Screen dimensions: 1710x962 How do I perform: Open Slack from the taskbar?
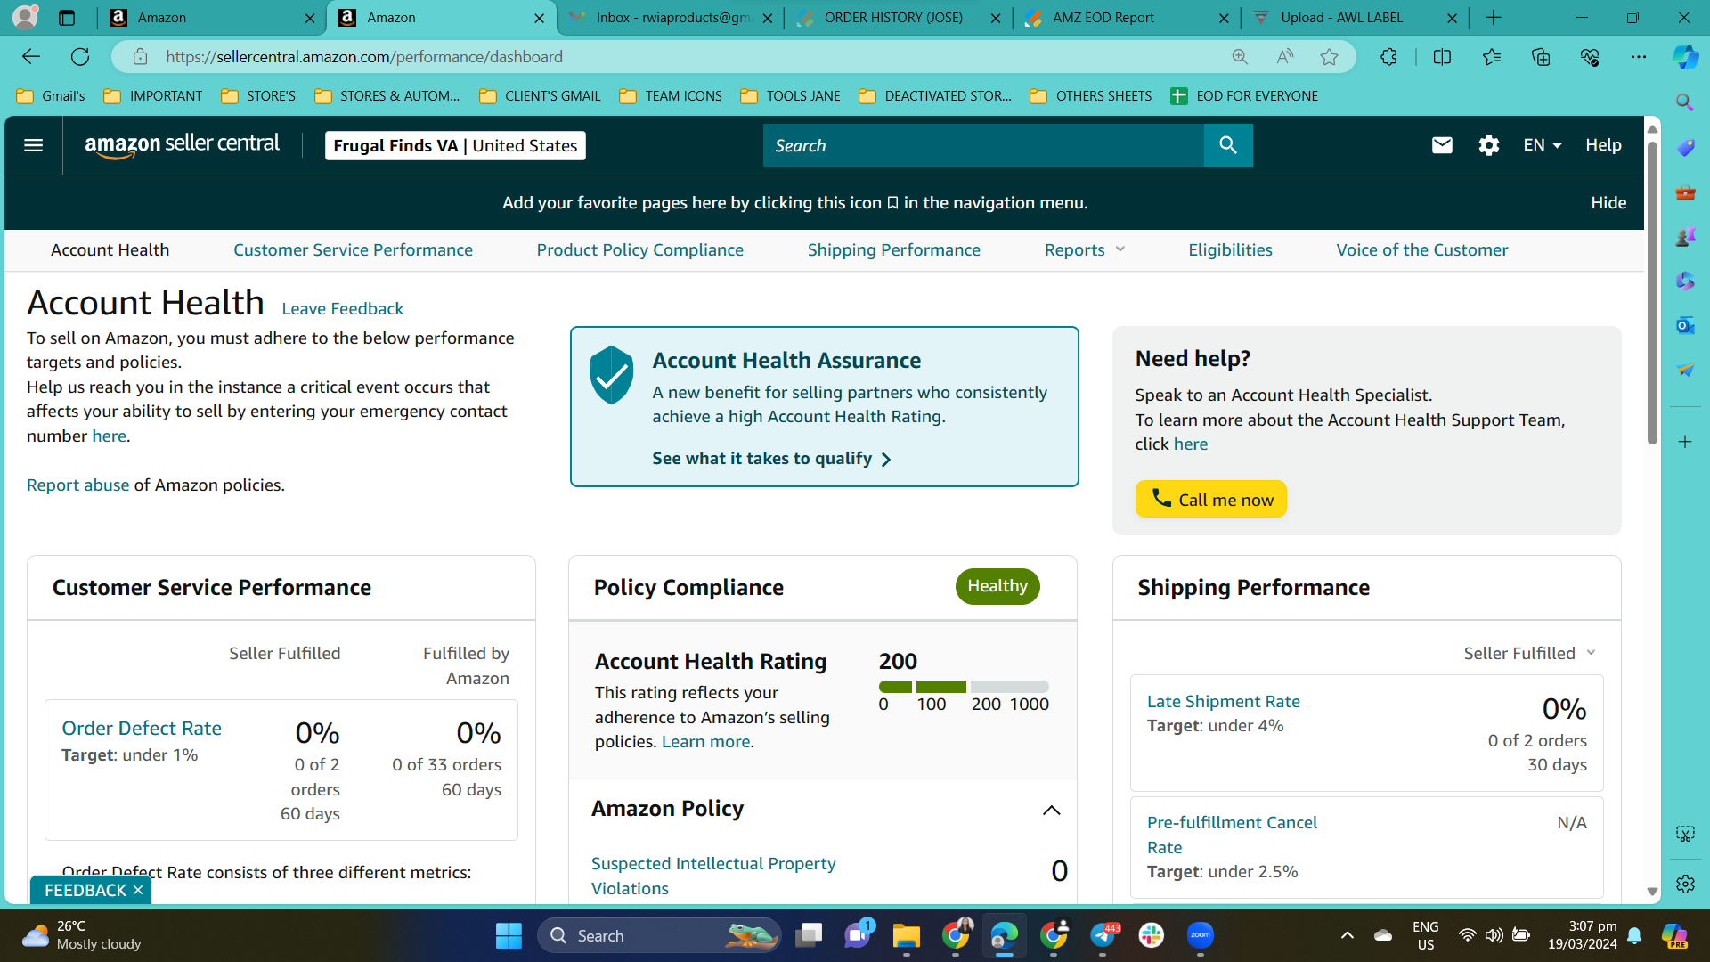[1152, 935]
